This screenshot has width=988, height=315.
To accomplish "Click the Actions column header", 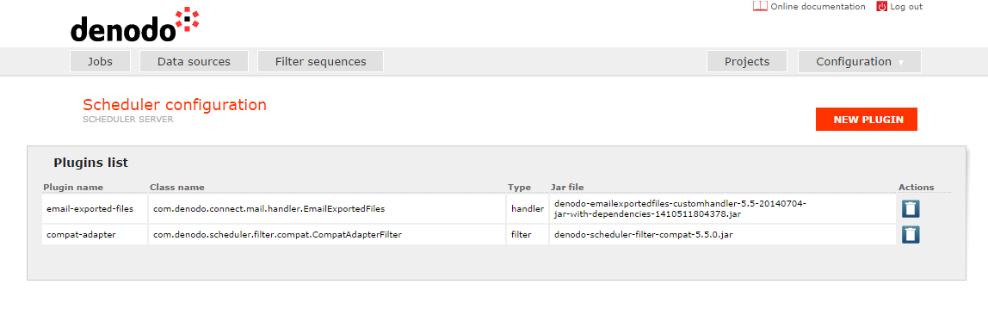I will pyautogui.click(x=917, y=187).
